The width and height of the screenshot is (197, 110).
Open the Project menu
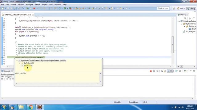pyautogui.click(x=45, y=5)
